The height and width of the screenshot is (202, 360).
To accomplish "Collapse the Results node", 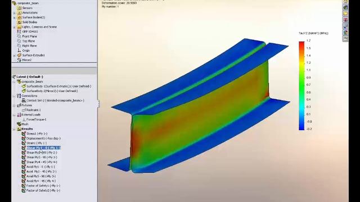I will click(x=14, y=129).
